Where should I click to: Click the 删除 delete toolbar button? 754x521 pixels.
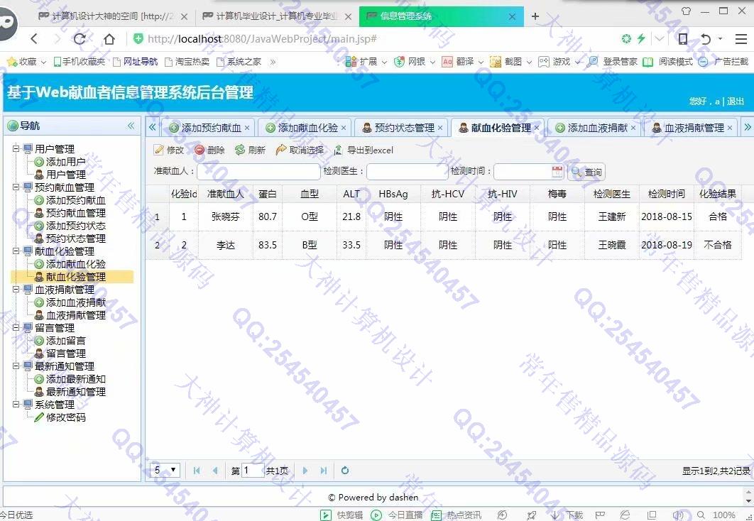coord(209,150)
